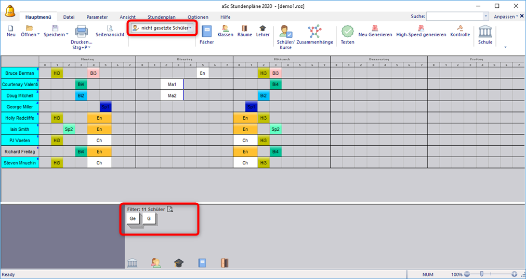Open the Räume rooms door icon
526x279 pixels.
point(245,29)
